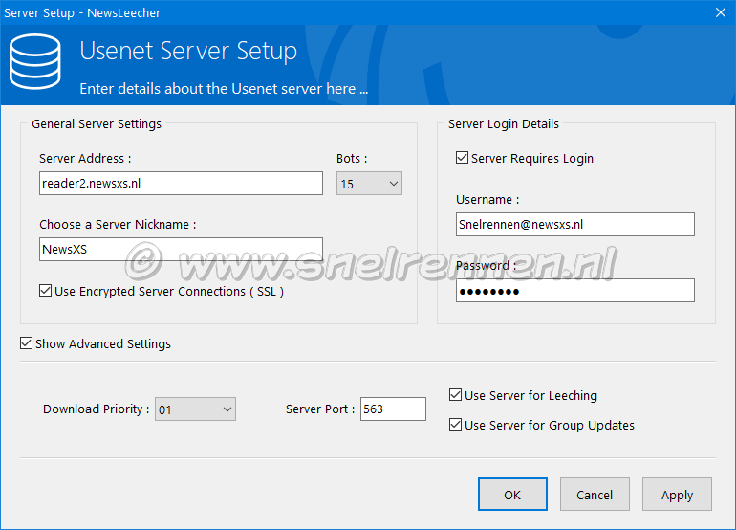Click the Server Address label
This screenshot has width=736, height=530.
[x=85, y=159]
